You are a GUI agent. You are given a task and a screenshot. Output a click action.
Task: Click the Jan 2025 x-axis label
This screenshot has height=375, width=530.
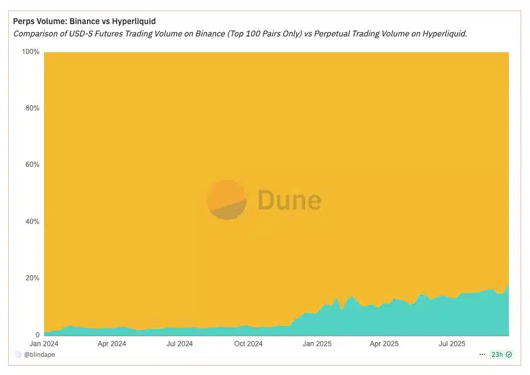(316, 343)
